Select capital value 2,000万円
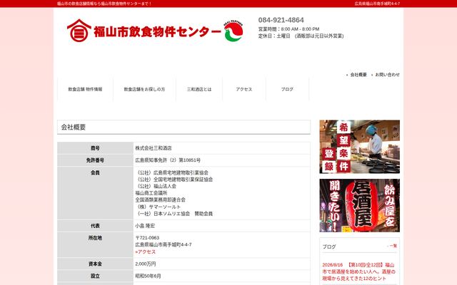 point(146,264)
